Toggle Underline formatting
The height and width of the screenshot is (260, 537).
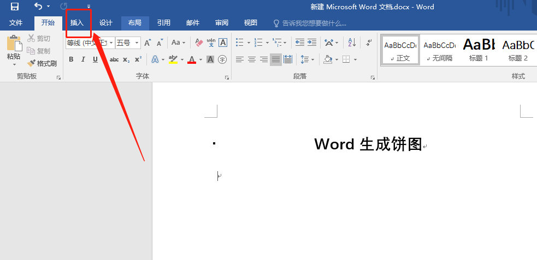coord(95,59)
